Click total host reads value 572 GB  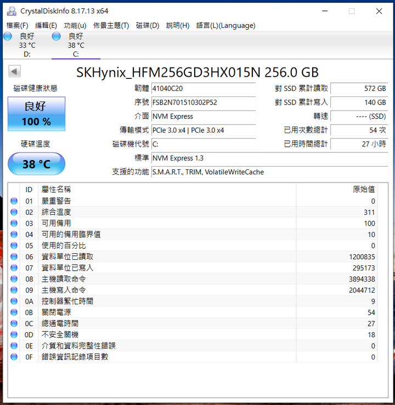359,88
